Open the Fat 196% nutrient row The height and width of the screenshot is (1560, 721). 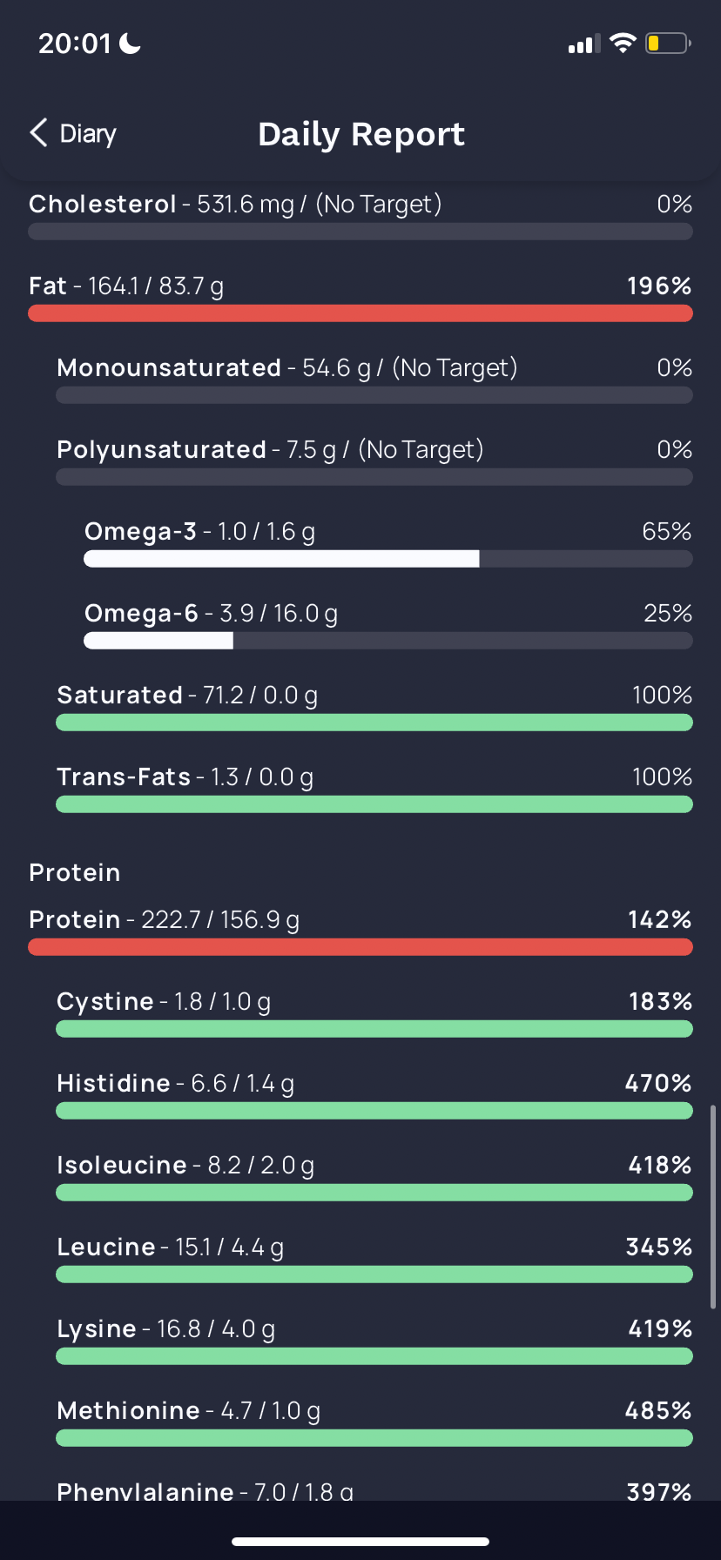click(x=360, y=297)
